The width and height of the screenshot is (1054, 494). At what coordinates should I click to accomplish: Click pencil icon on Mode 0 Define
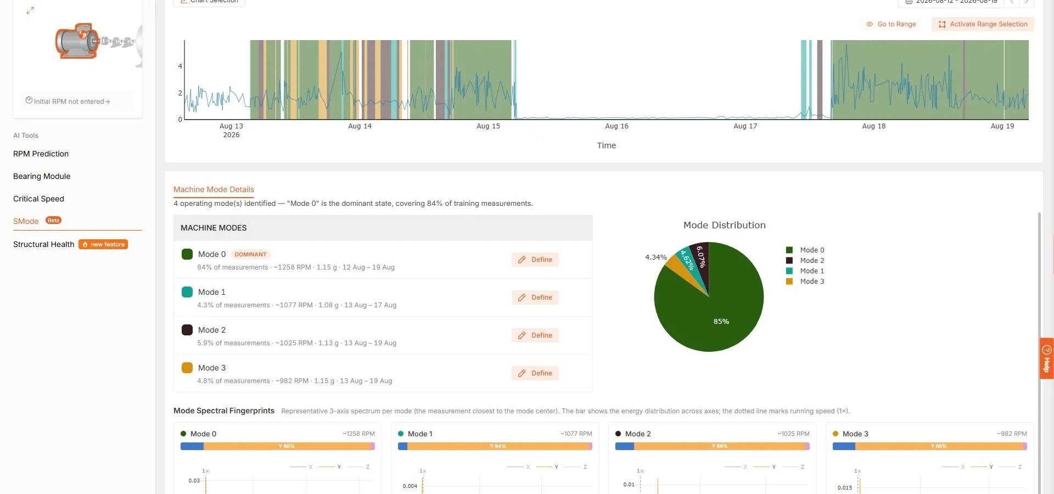coord(522,260)
